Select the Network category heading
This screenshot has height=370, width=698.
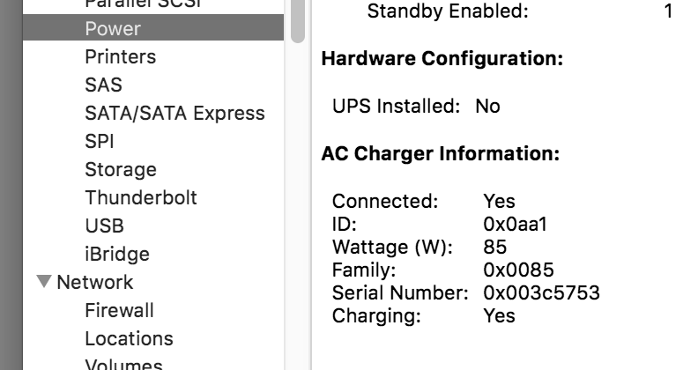pyautogui.click(x=95, y=282)
